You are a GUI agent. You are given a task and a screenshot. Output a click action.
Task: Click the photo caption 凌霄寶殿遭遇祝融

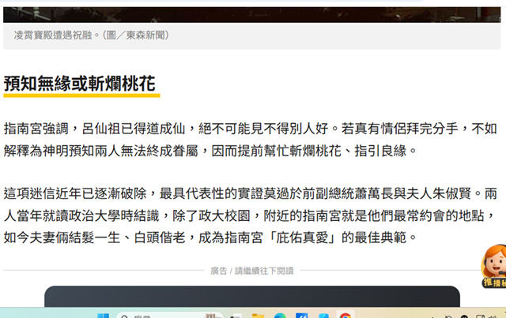(53, 35)
